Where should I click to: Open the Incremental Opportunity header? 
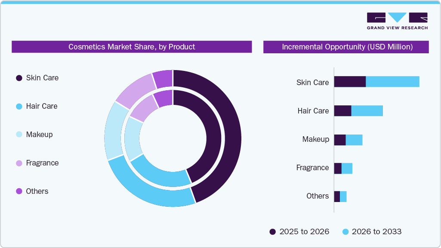(347, 47)
